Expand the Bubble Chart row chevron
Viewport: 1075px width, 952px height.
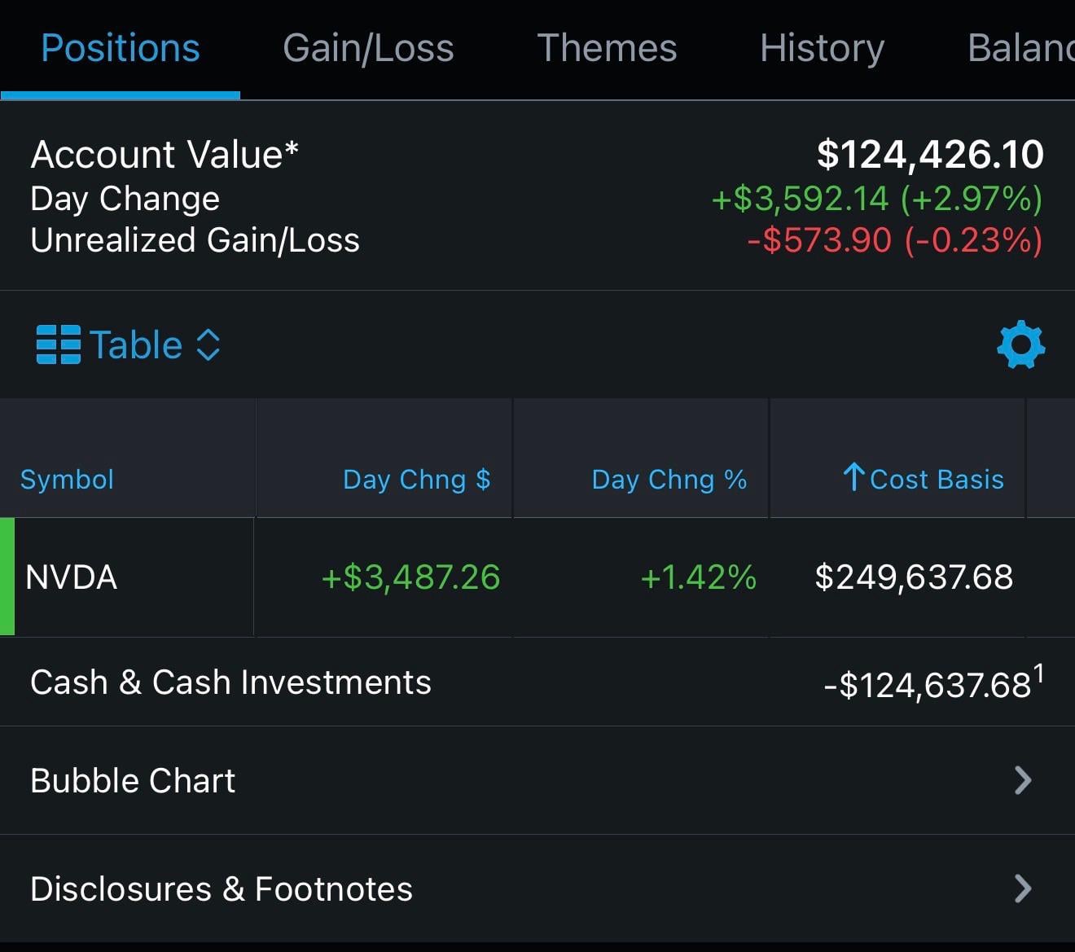(1023, 780)
